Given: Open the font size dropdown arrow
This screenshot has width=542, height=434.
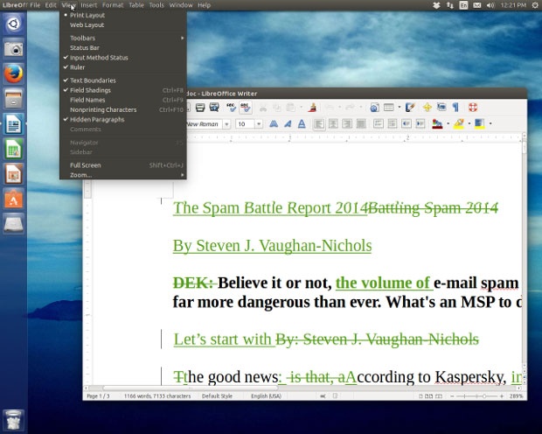Looking at the screenshot, I should pos(259,124).
